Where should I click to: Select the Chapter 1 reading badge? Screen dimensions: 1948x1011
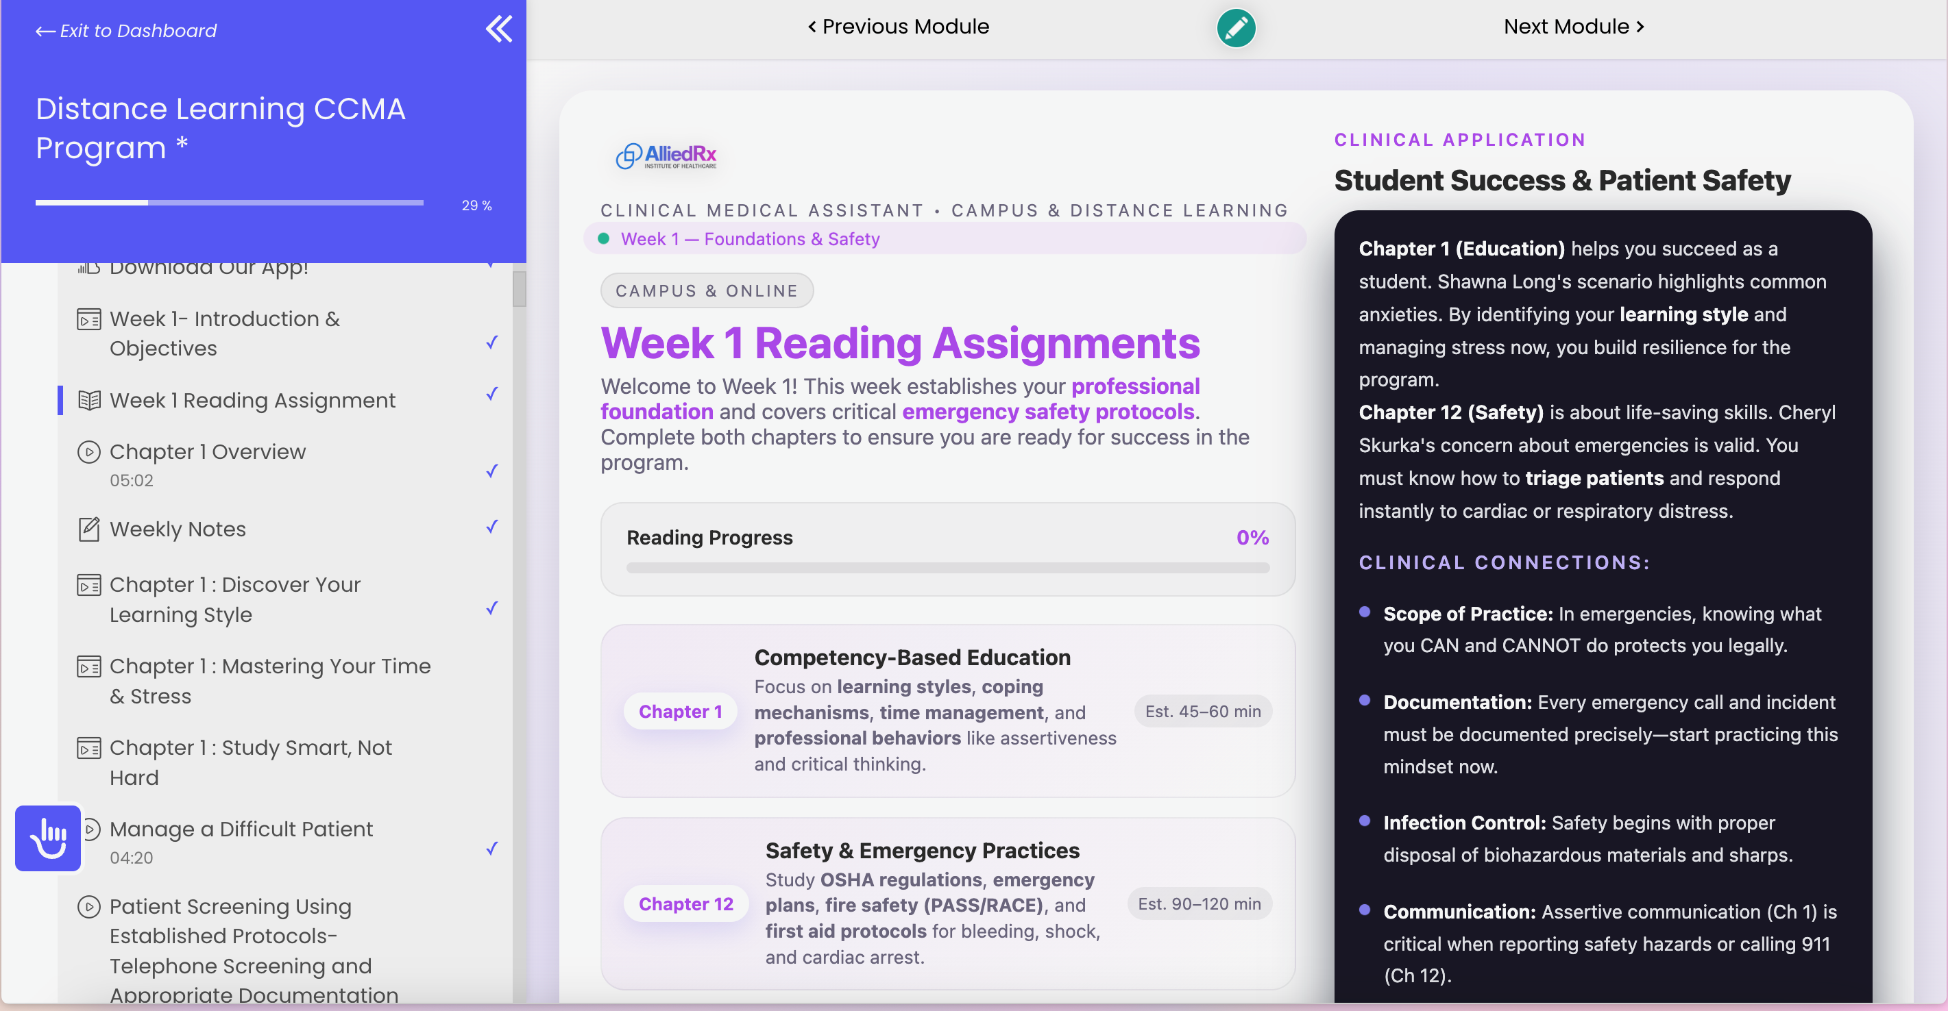pyautogui.click(x=680, y=712)
